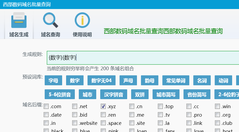Switch to the 域名查询 tab label
The height and width of the screenshot is (132, 239).
tap(50, 34)
